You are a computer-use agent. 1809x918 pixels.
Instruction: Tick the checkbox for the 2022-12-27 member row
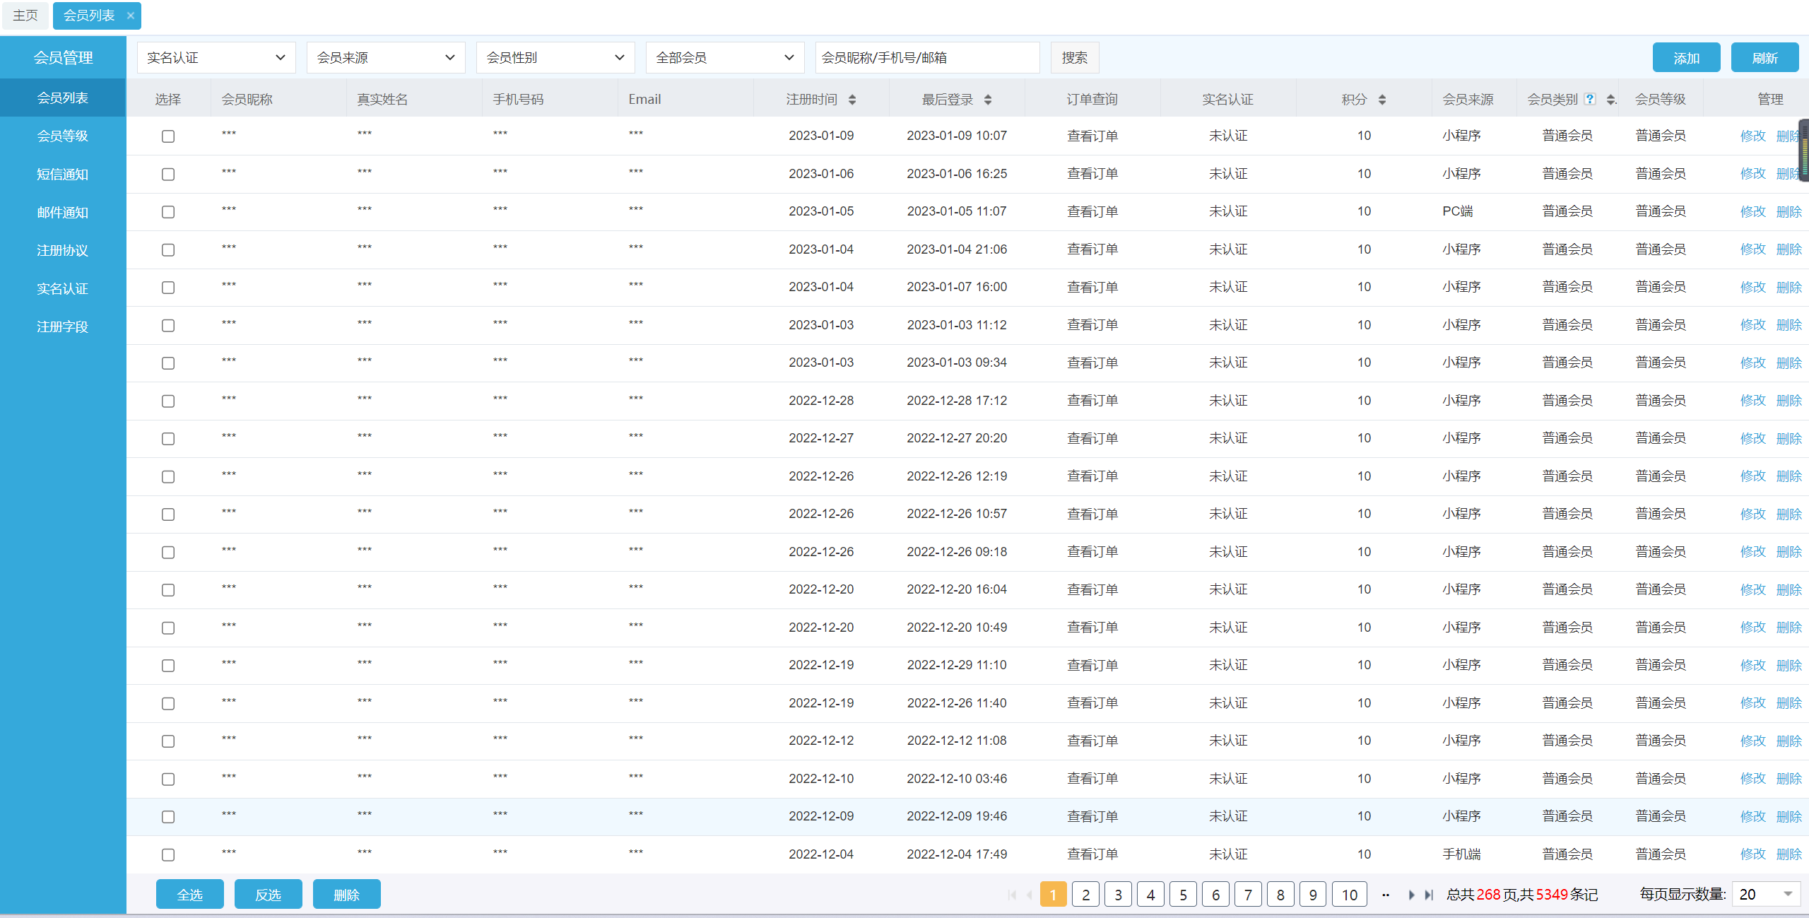coord(168,439)
